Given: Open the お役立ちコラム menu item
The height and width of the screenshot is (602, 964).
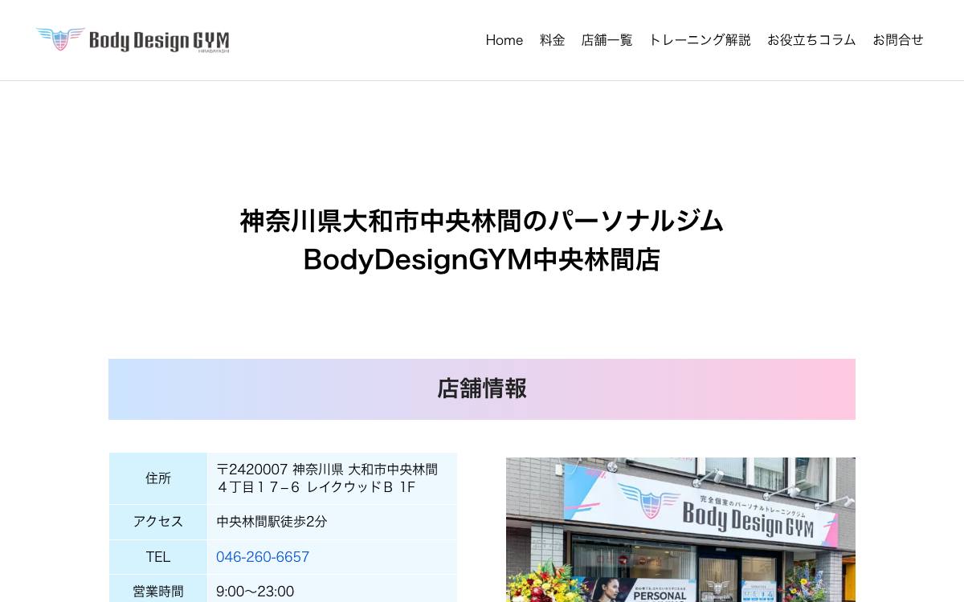Looking at the screenshot, I should click(x=811, y=40).
